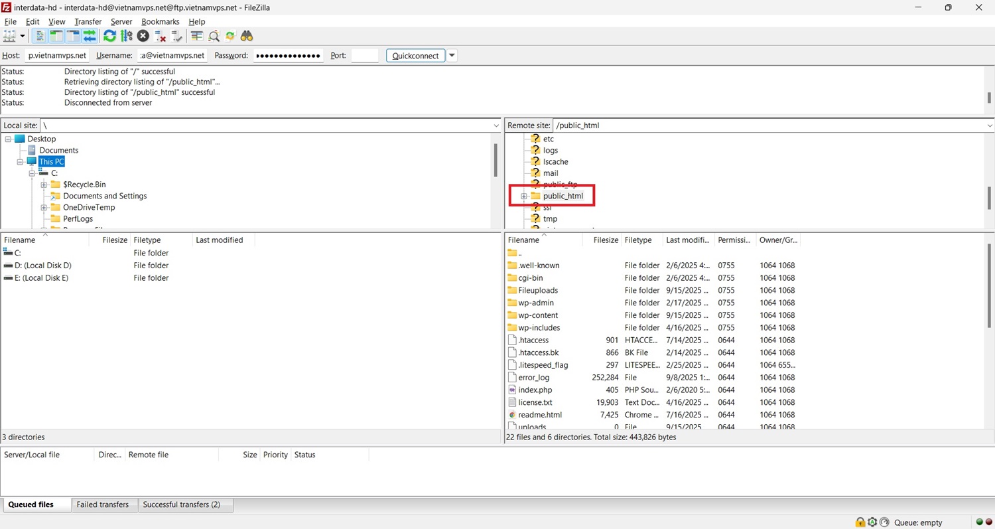Screen dimensions: 995x529
Task: Sort remote files by Permissions column
Action: point(735,240)
